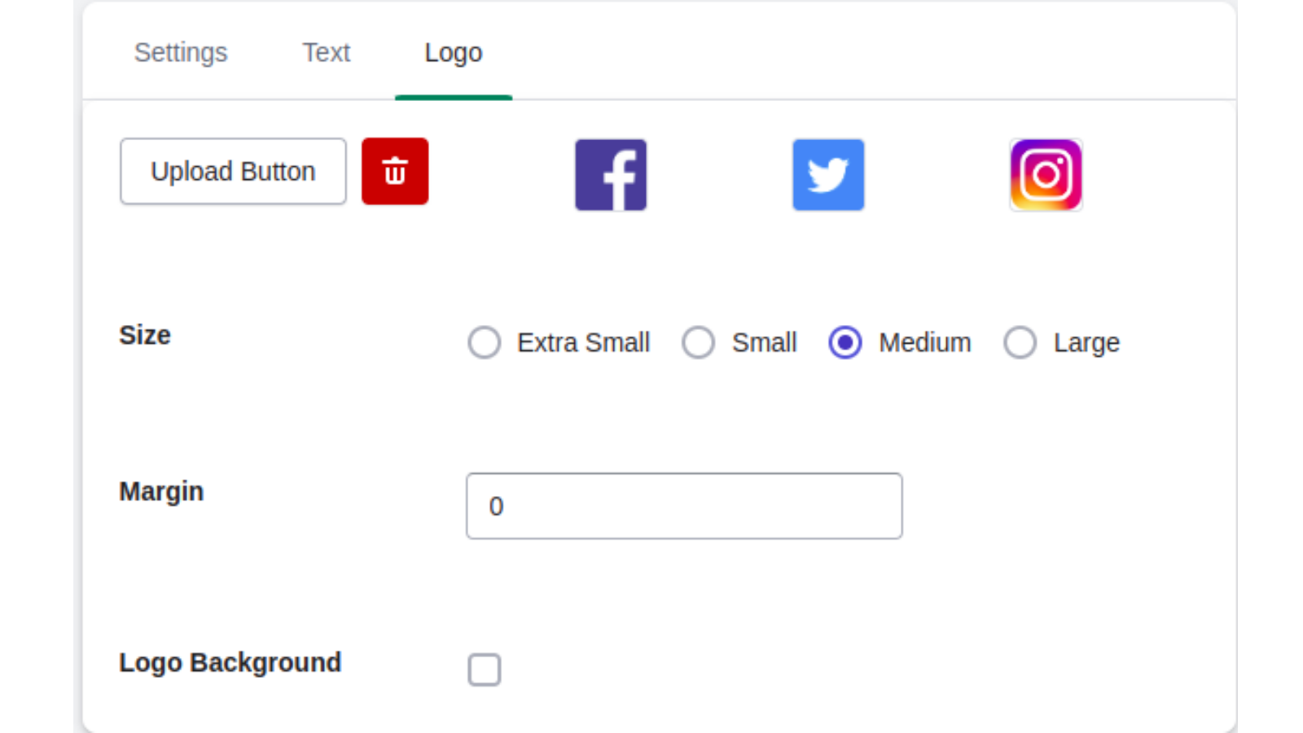Switch to the Settings tab

point(181,52)
